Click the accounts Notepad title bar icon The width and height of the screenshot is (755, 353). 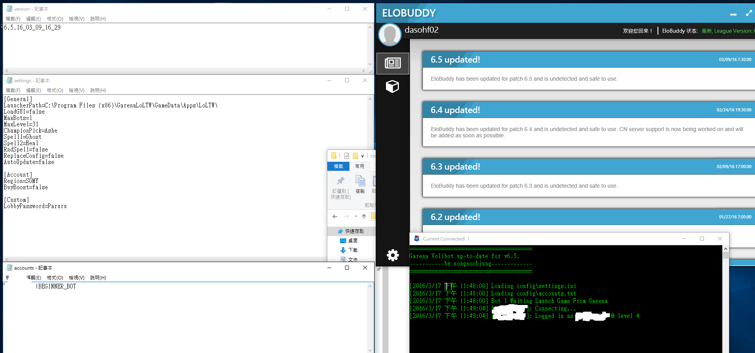point(9,268)
